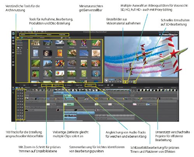Viewport: 194px width, 157px height.
Task: Click the Trim button above the timeline
Action: [47, 85]
